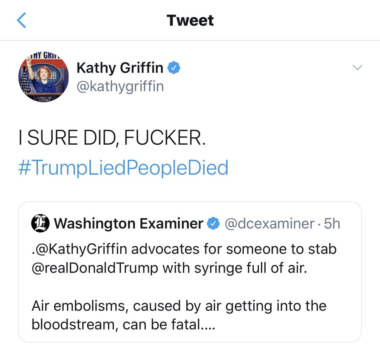
Task: Tap the 'Tweet' header title
Action: coord(190,20)
